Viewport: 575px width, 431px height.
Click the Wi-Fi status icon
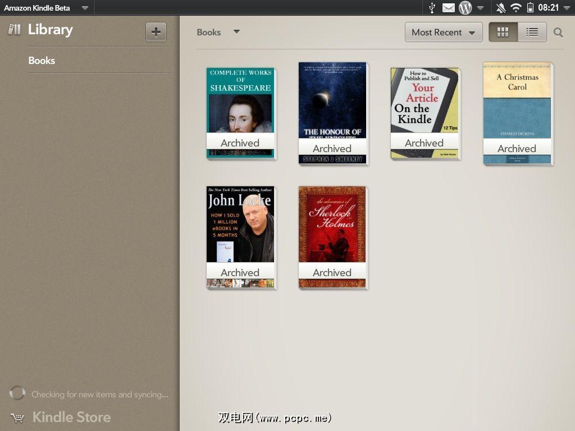click(x=516, y=8)
